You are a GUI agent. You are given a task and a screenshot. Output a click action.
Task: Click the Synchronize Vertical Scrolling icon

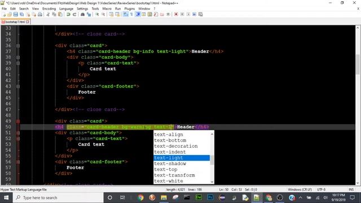point(111,15)
